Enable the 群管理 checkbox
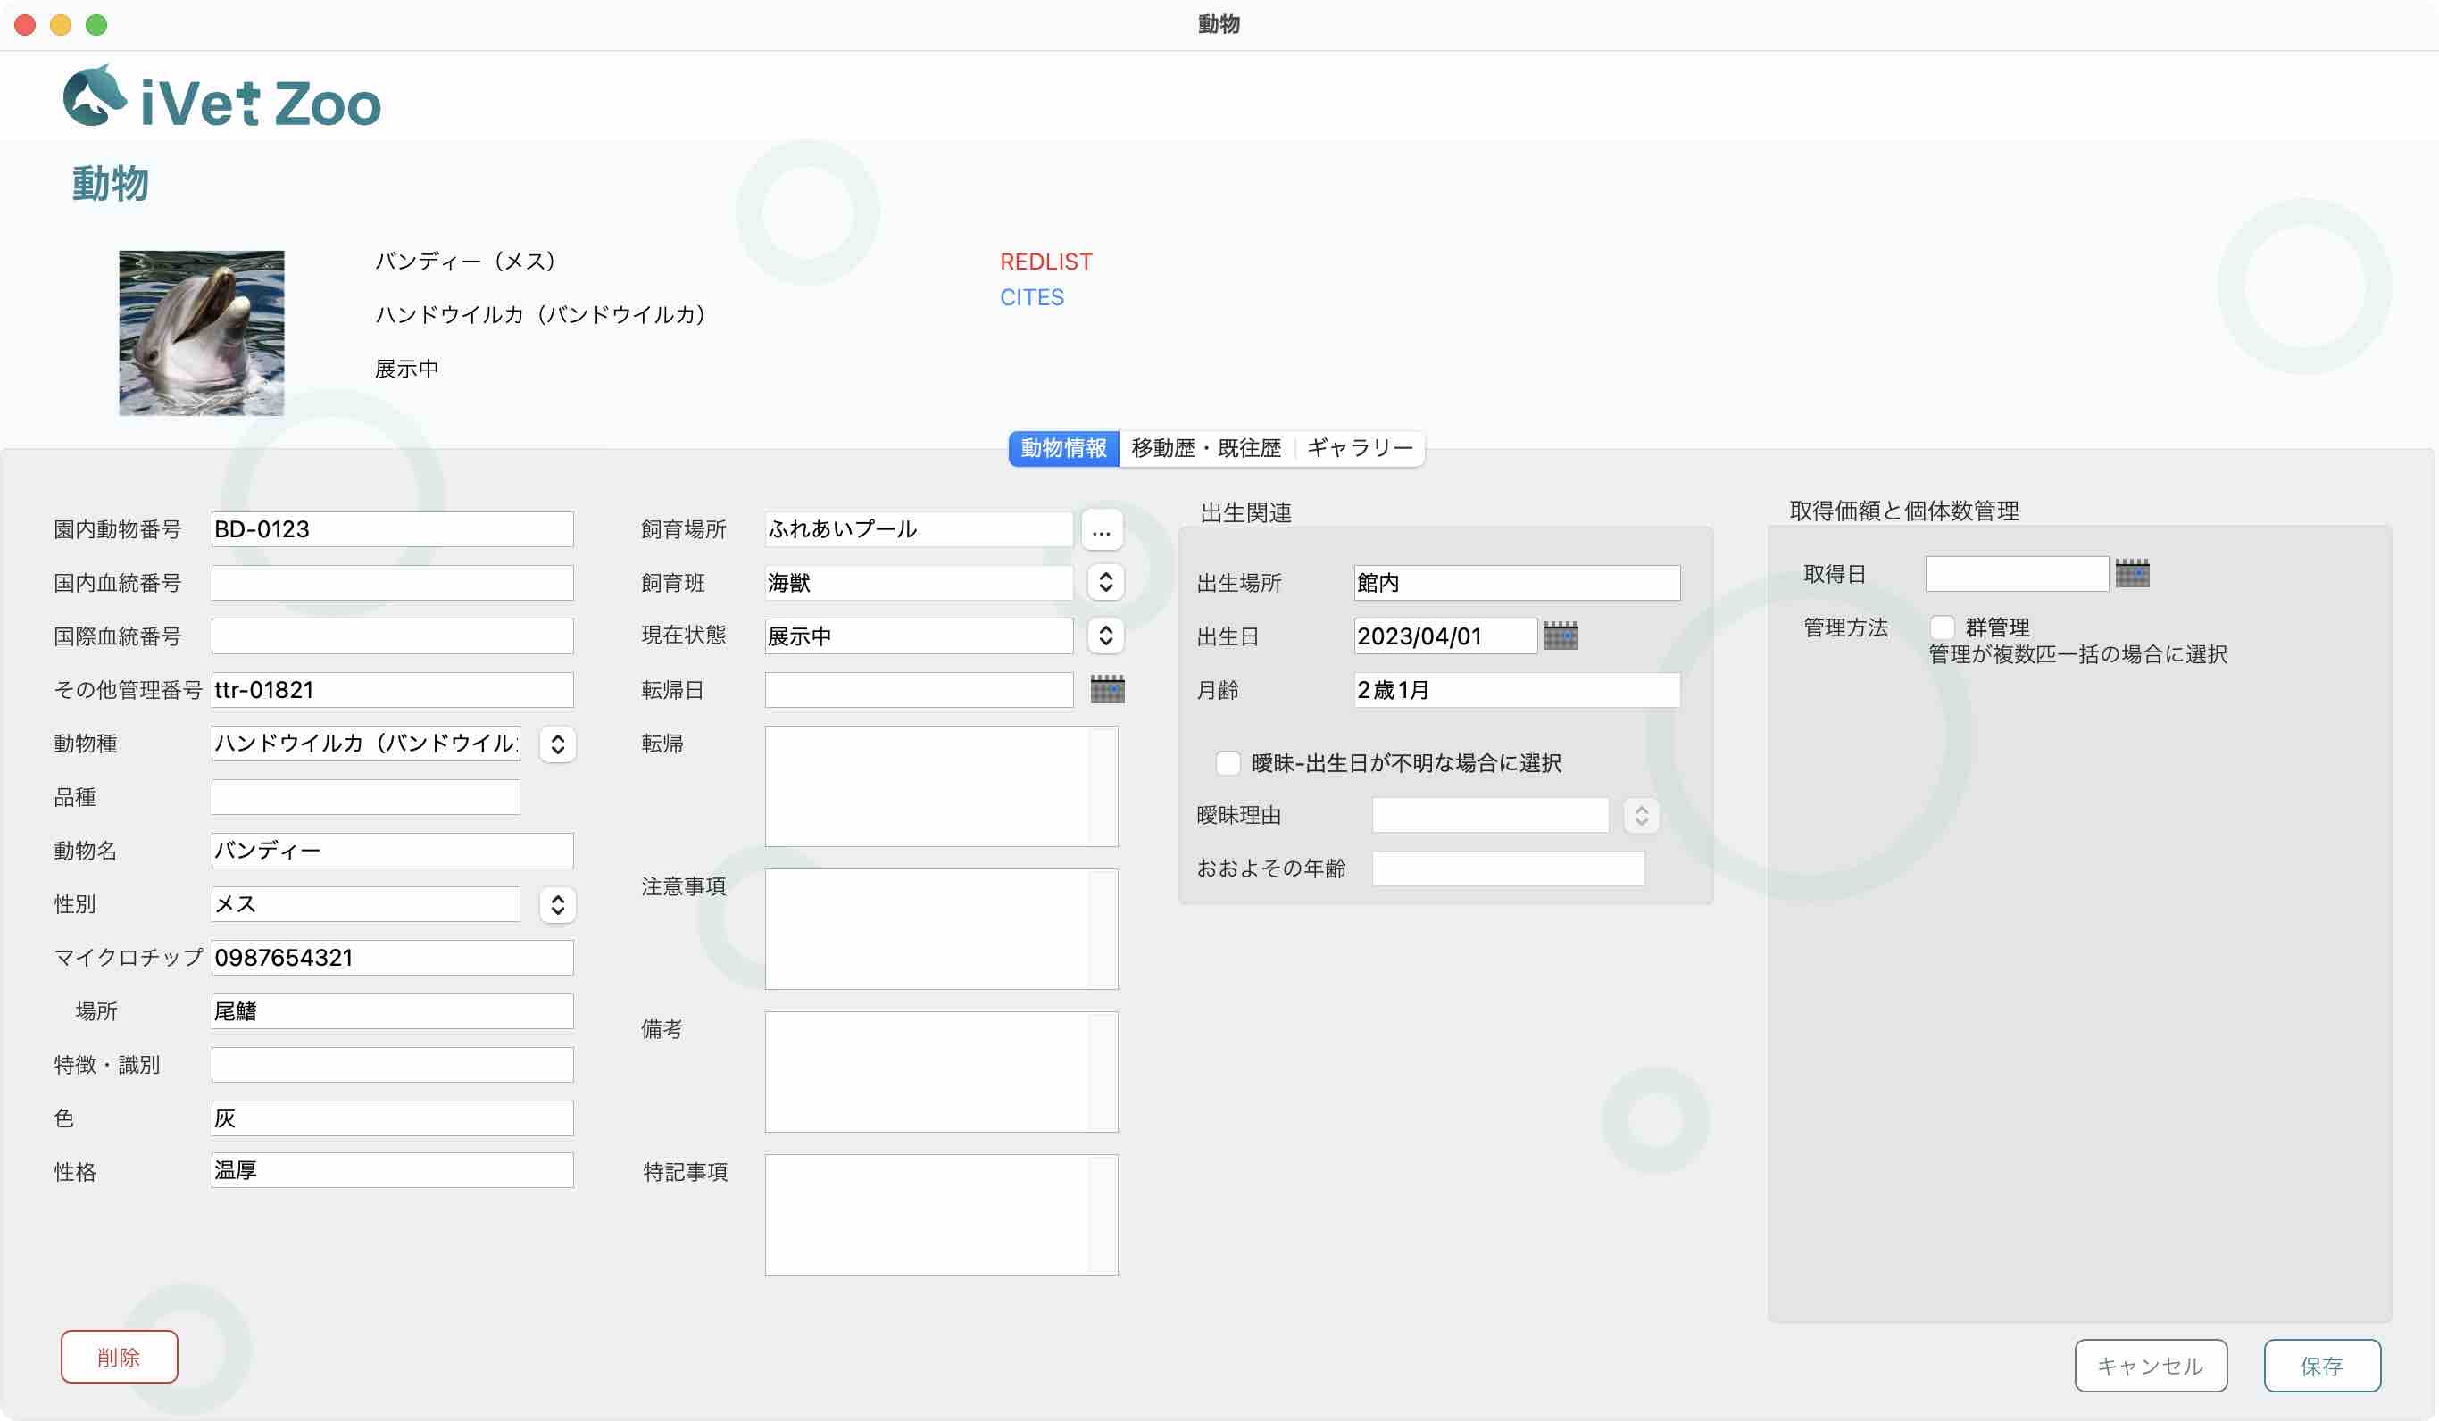2439x1421 pixels. pos(1943,627)
